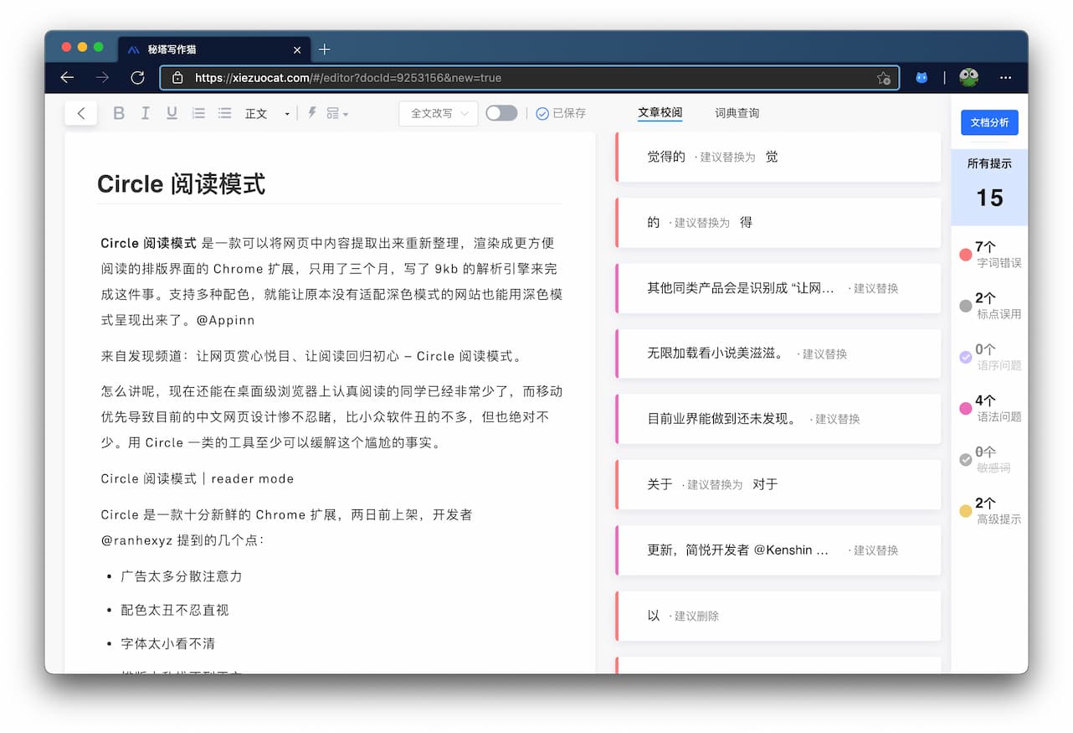Reload the page
The image size is (1073, 733).
coord(138,78)
